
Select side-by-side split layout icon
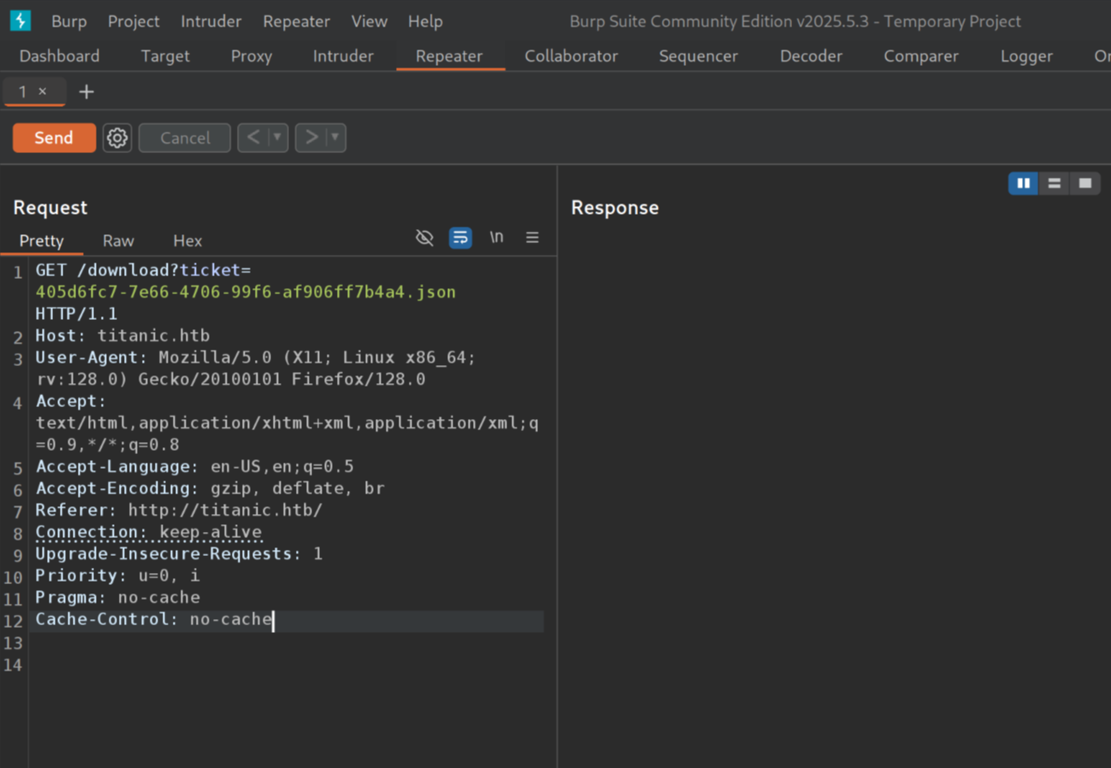click(1023, 183)
